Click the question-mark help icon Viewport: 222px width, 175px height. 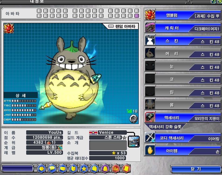point(214,2)
